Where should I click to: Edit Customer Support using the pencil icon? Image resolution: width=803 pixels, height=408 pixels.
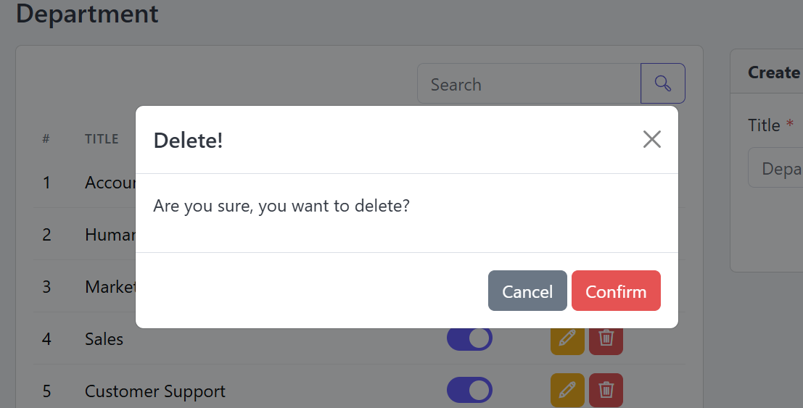coord(567,390)
